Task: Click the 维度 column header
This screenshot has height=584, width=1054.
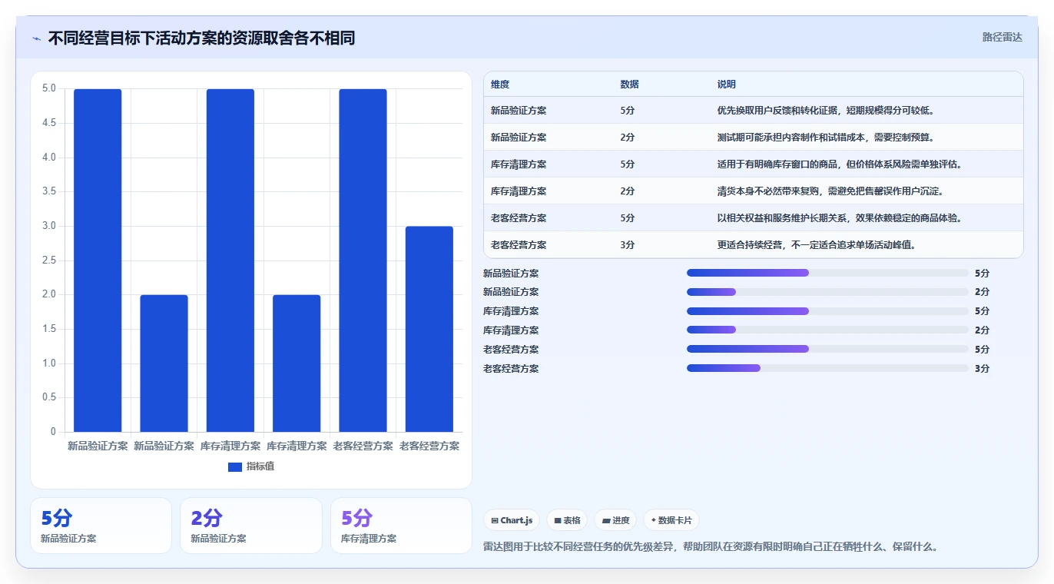Action: [500, 85]
